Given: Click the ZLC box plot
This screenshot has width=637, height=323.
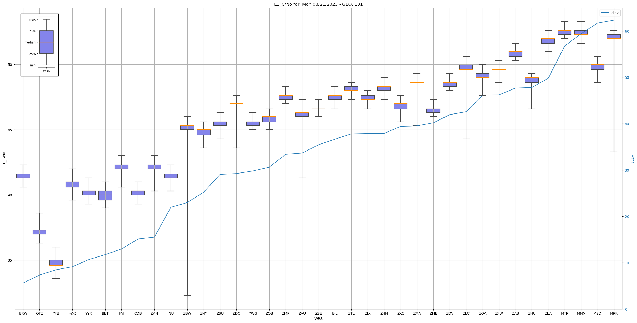Looking at the screenshot, I should [466, 67].
